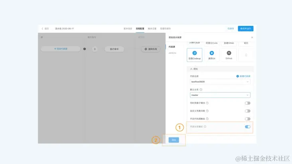
Task: Turn off the 开启分支模式 switch
Action: 247,127
